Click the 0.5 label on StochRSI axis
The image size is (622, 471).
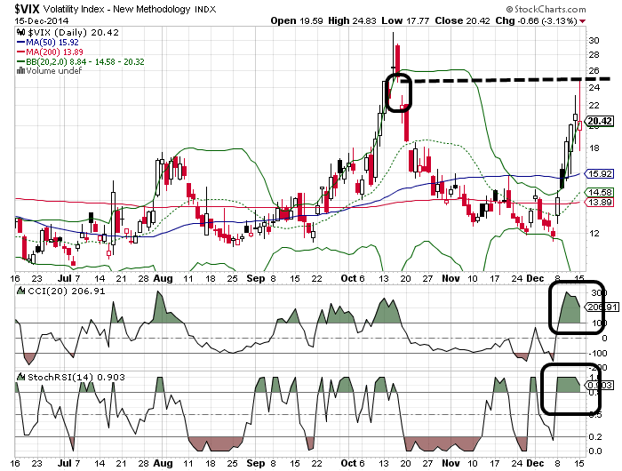(x=595, y=415)
